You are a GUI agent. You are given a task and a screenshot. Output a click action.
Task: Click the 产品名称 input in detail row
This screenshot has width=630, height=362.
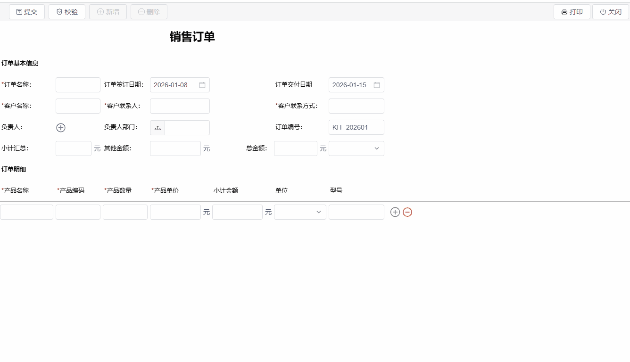coord(27,212)
